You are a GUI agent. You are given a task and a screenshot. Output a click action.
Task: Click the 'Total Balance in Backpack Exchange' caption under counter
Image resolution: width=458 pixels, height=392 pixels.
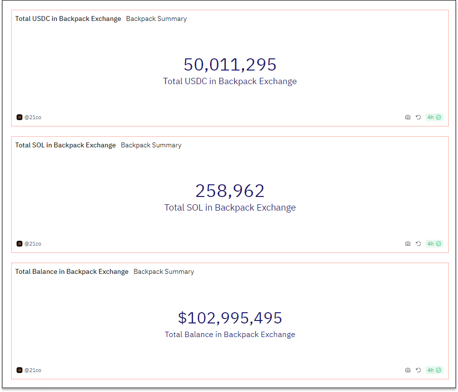point(230,334)
